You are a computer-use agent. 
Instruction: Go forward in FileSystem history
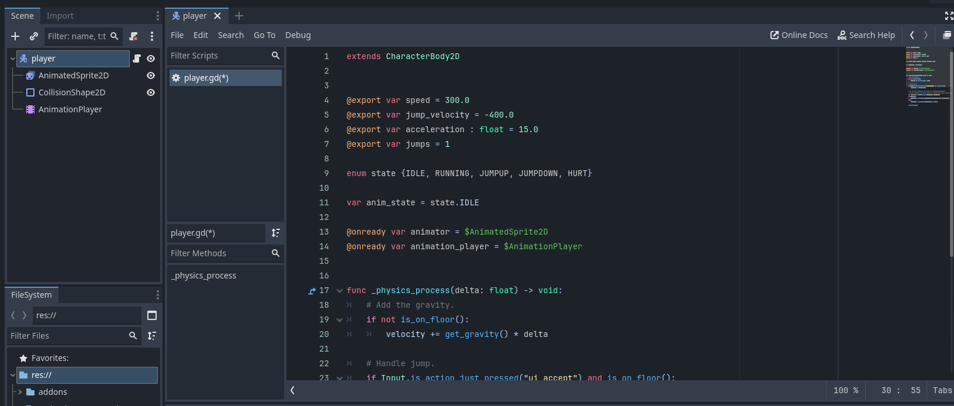24,315
